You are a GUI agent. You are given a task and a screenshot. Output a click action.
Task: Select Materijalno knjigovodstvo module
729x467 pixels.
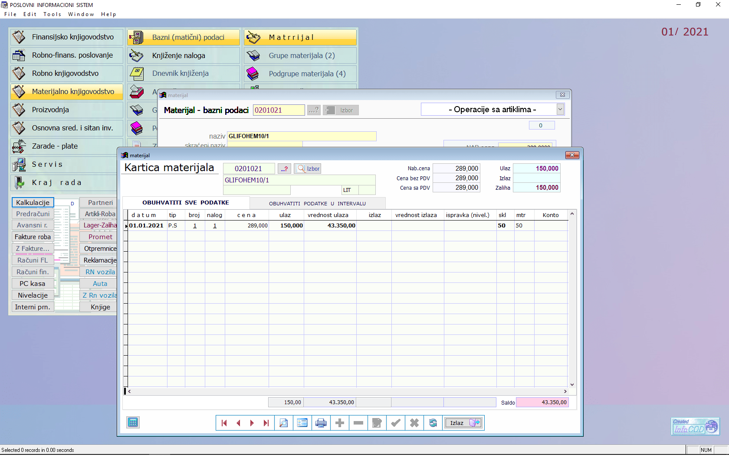point(67,91)
